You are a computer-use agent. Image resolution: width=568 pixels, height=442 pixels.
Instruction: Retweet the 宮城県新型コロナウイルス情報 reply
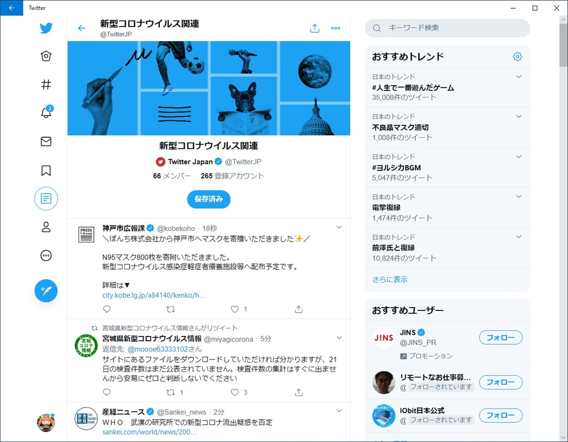tap(171, 392)
